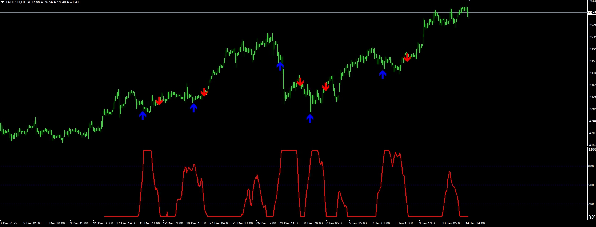
Task: Click the '2 Jan 06:00' time label
Action: click(335, 223)
